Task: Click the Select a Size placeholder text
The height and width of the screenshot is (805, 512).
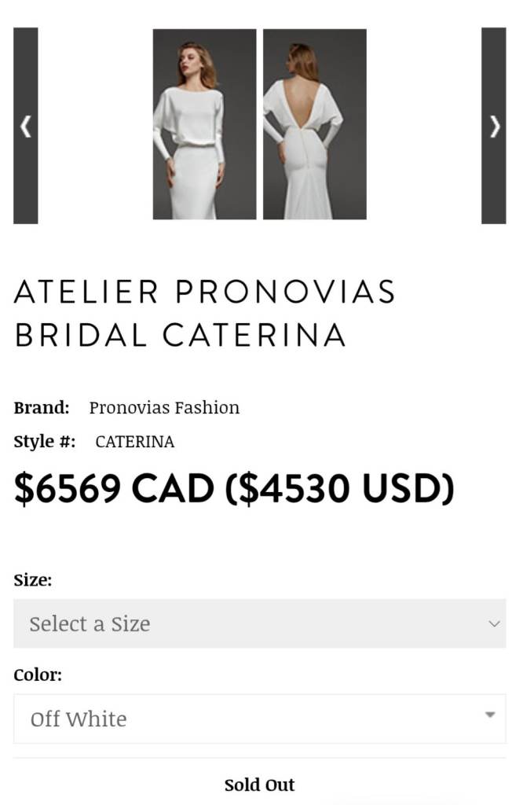Action: tap(90, 623)
